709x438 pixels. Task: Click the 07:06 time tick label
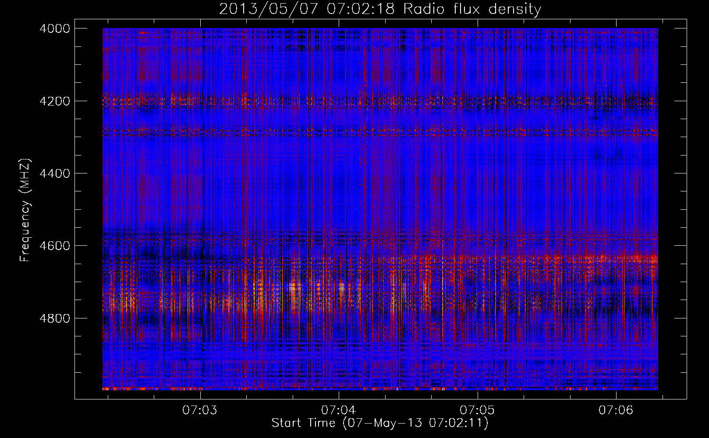tap(616, 410)
